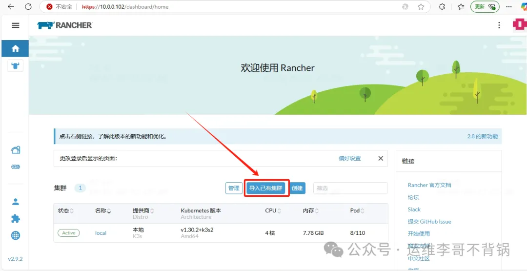The image size is (527, 271).
Task: Sort clusters by 状态 column
Action: [66, 211]
